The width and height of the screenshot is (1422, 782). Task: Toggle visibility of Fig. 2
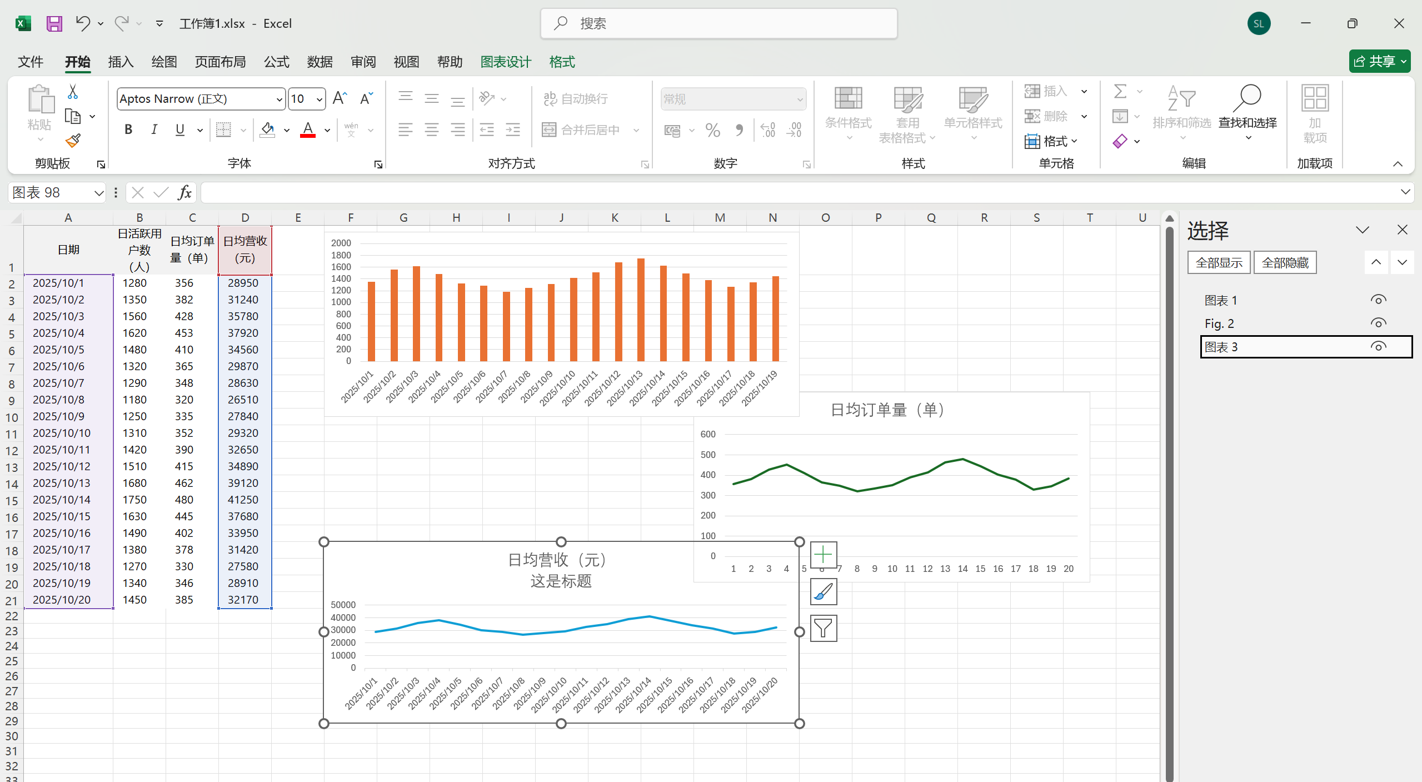pos(1378,323)
